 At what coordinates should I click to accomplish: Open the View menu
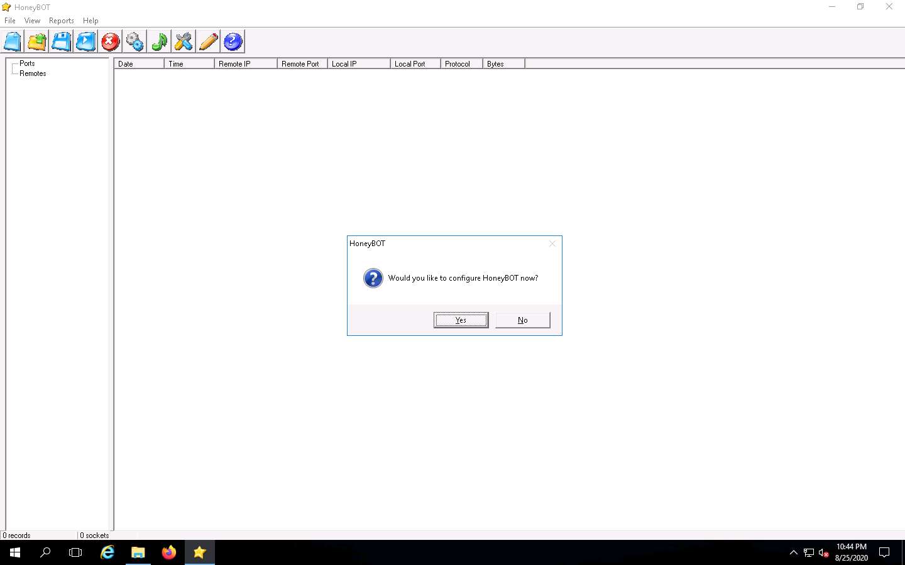click(x=32, y=21)
